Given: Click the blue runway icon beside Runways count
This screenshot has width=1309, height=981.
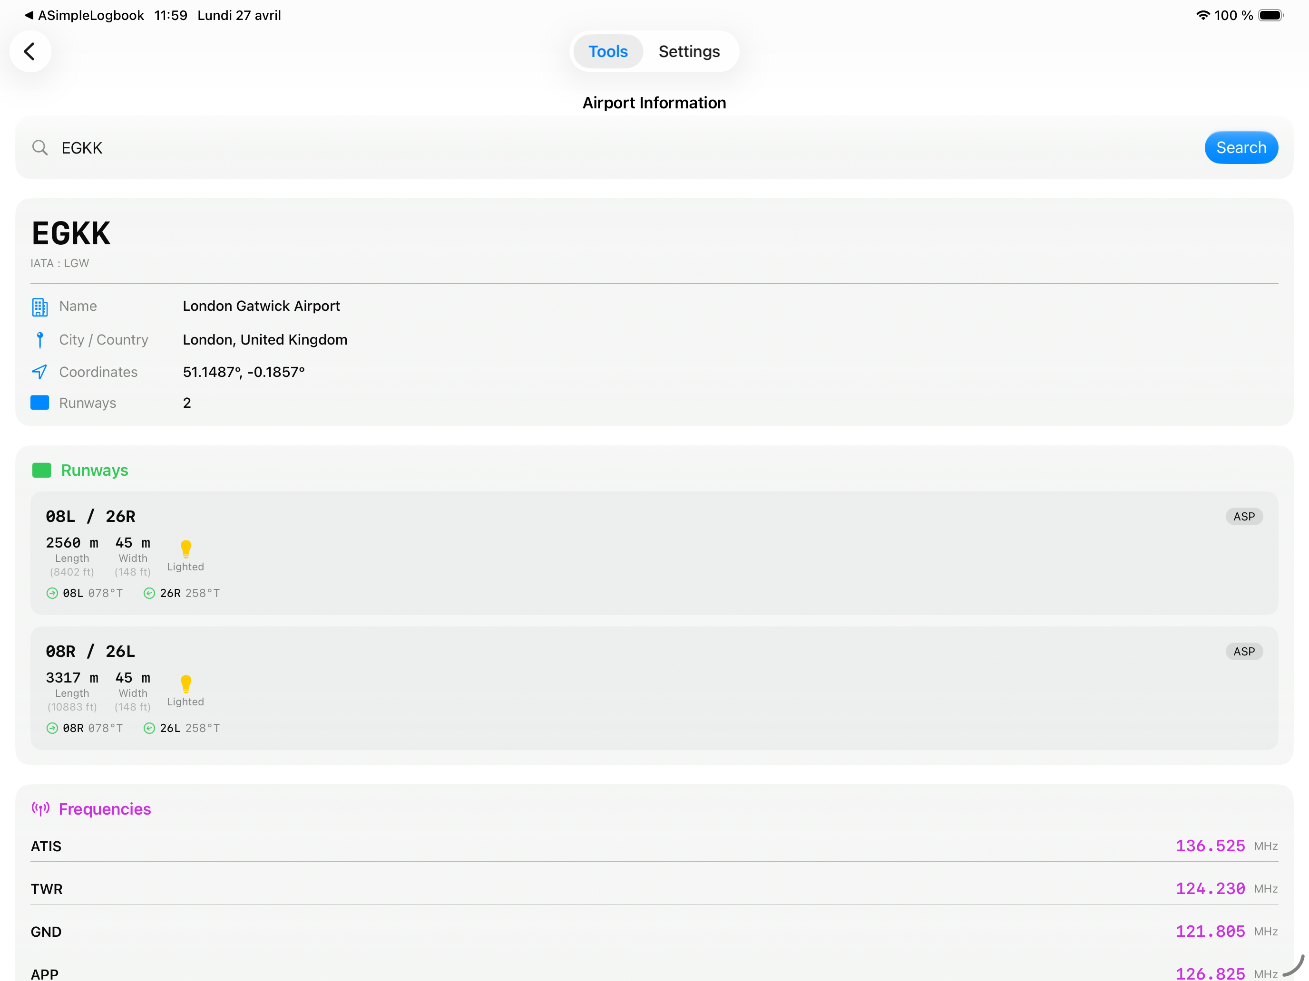Looking at the screenshot, I should (x=39, y=403).
